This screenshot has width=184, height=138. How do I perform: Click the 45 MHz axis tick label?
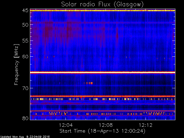(25, 10)
